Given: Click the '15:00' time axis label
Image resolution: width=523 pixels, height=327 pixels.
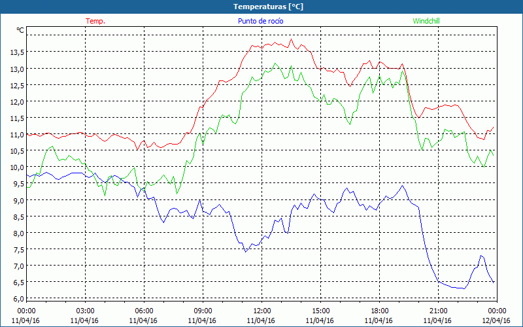Looking at the screenshot, I should (320, 311).
